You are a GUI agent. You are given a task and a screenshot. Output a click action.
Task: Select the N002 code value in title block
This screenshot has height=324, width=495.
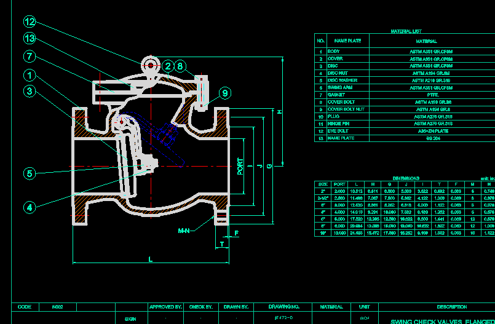point(58,307)
